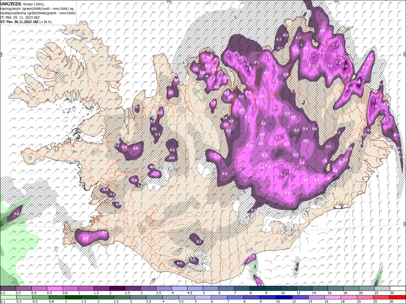Click the 0.2 label in the top legend row
This screenshot has height=304, width=406.
(3, 293)
